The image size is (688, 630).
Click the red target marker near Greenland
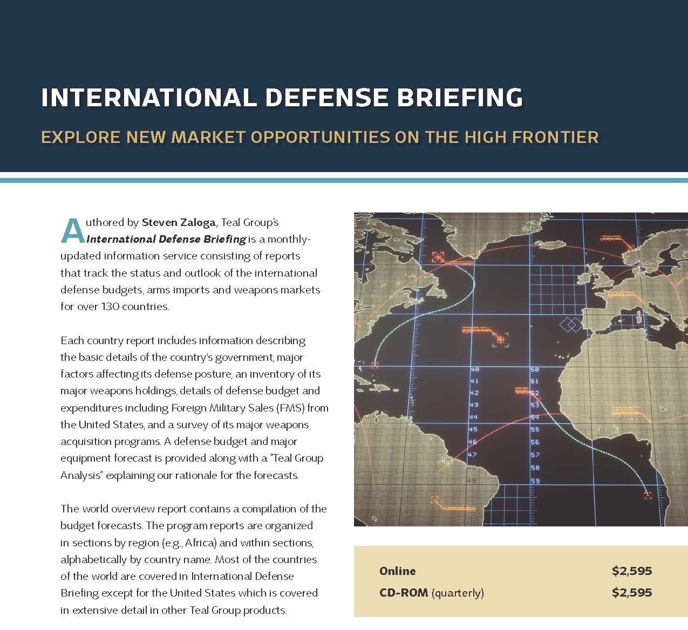click(438, 257)
